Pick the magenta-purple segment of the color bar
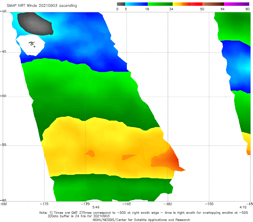Viewport: 253px width, 222px height. [237, 4]
